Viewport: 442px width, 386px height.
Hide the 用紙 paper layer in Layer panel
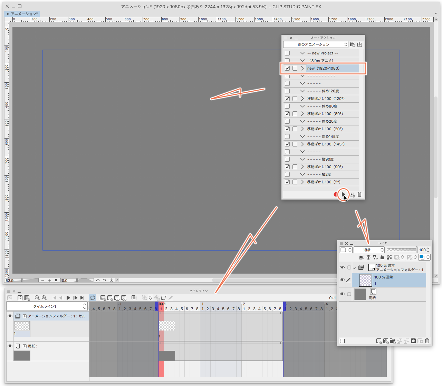click(342, 294)
